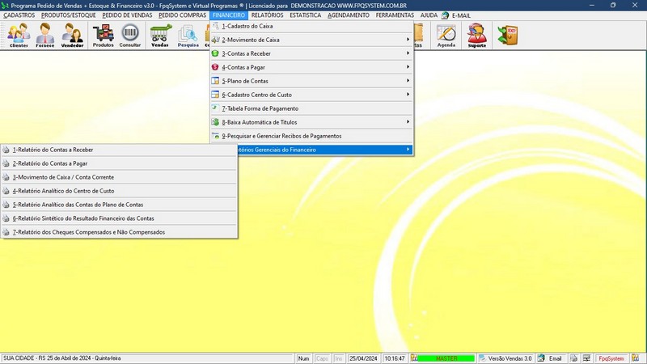647x364 pixels.
Task: Click the Email icon in status bar
Action: pos(541,358)
